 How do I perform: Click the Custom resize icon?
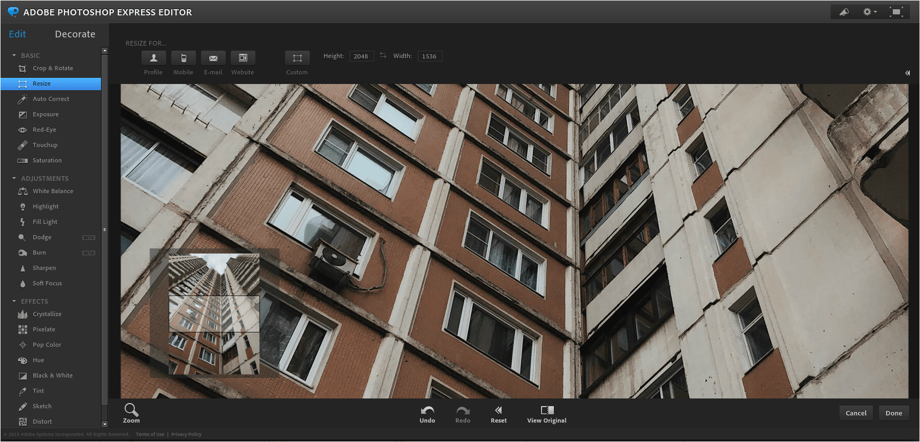click(297, 58)
